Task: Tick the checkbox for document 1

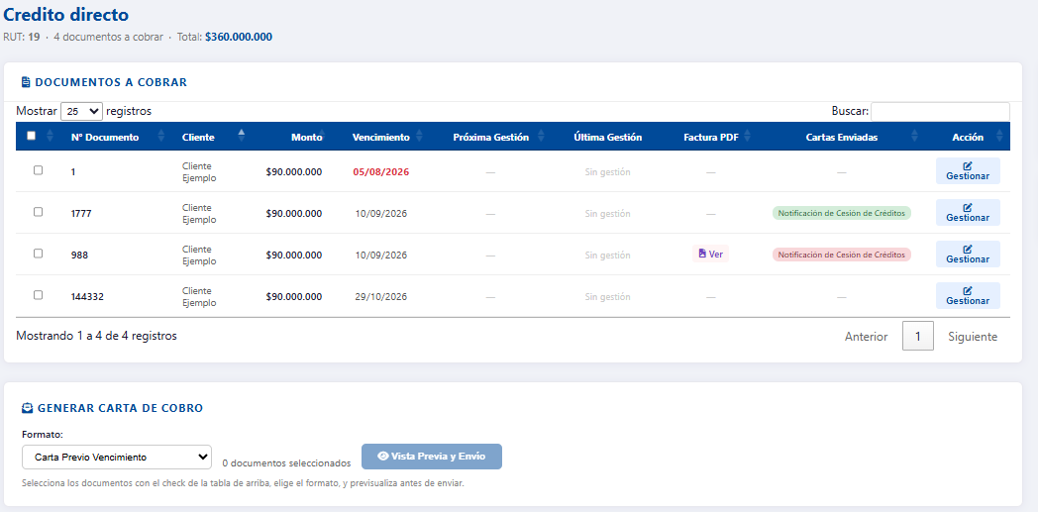Action: pos(38,170)
